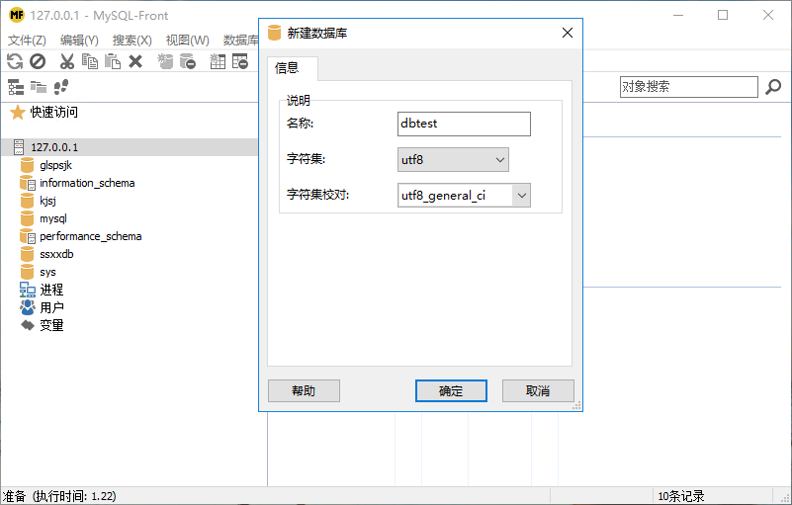Select the sys database
This screenshot has width=792, height=505.
click(x=48, y=272)
